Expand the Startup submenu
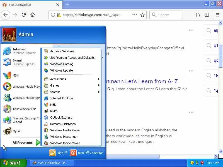 71,92
